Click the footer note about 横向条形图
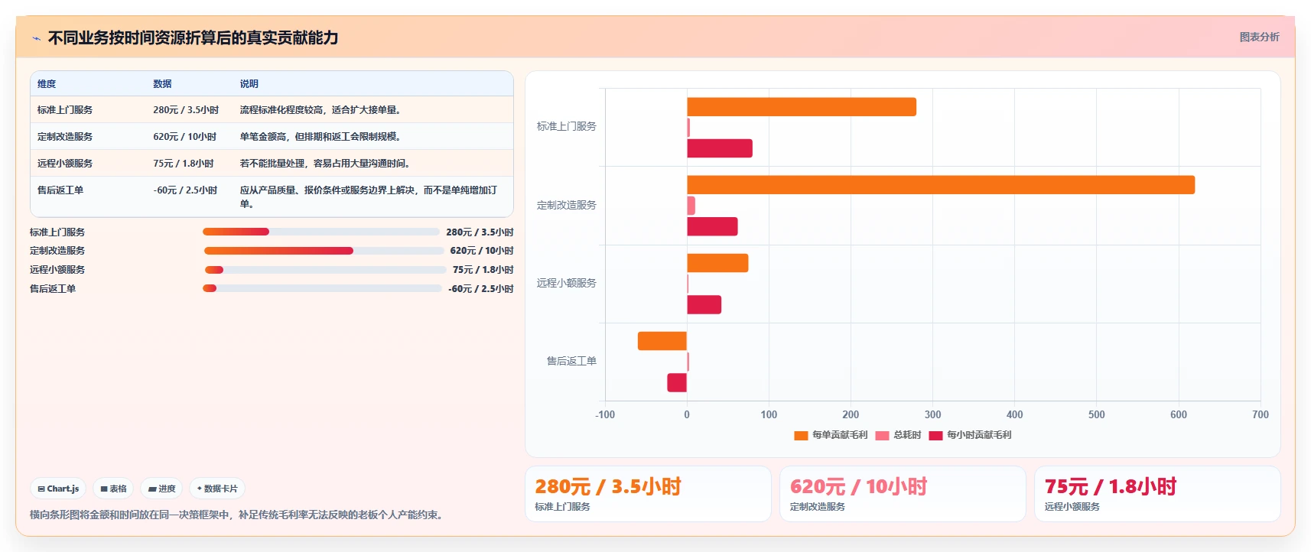This screenshot has width=1311, height=552. pos(237,515)
